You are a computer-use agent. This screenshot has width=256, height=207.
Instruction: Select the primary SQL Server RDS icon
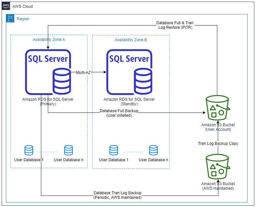point(48,72)
